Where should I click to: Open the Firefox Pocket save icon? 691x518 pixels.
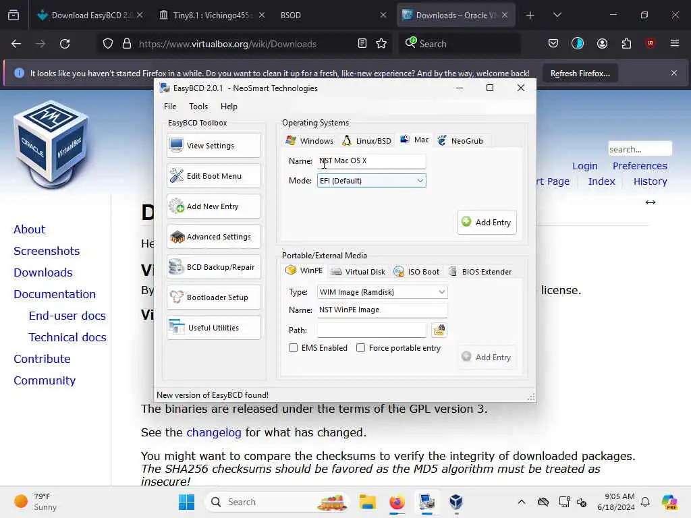pyautogui.click(x=553, y=44)
